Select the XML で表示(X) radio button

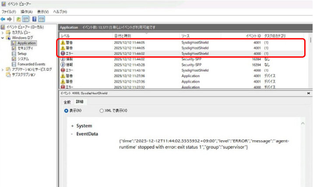[x=102, y=111]
